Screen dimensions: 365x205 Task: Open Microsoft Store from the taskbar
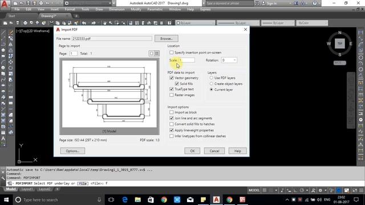pos(151,199)
